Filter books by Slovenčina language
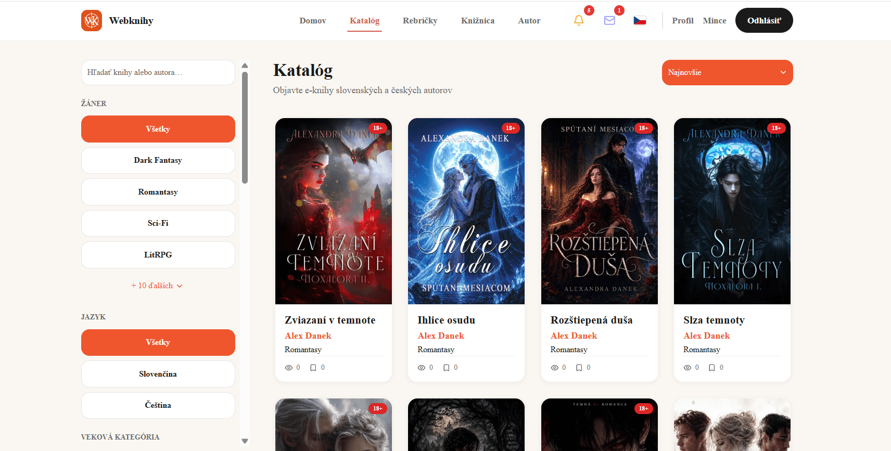 point(158,374)
